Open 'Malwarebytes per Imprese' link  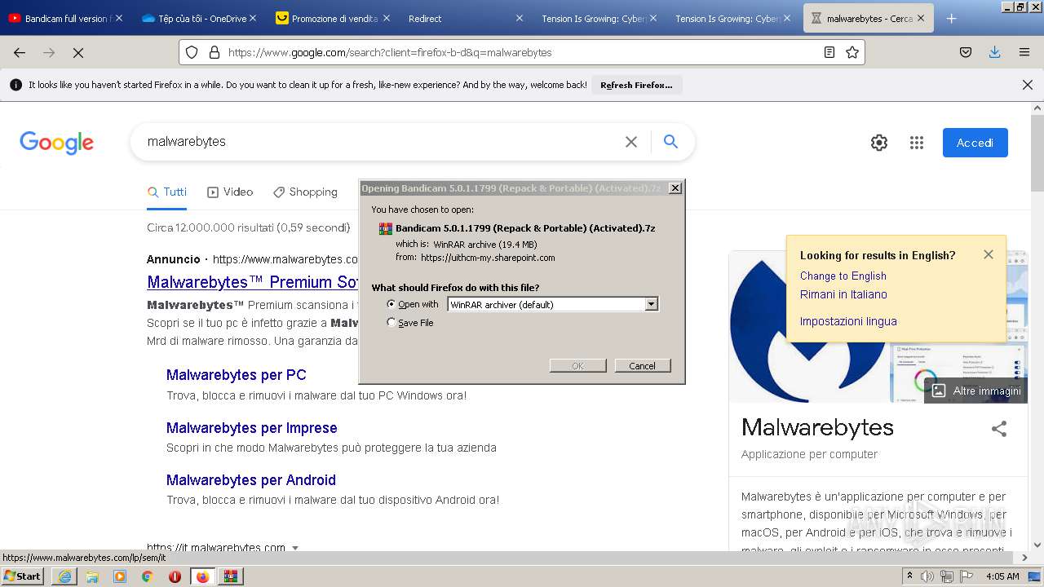coord(252,428)
